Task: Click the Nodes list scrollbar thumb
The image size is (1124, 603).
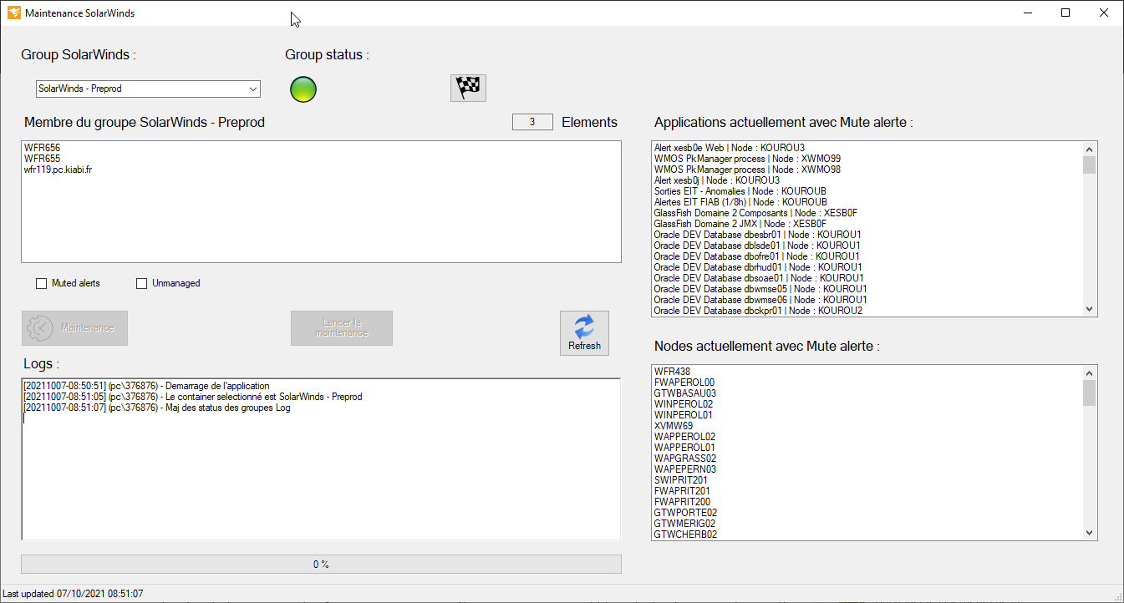Action: click(x=1089, y=393)
